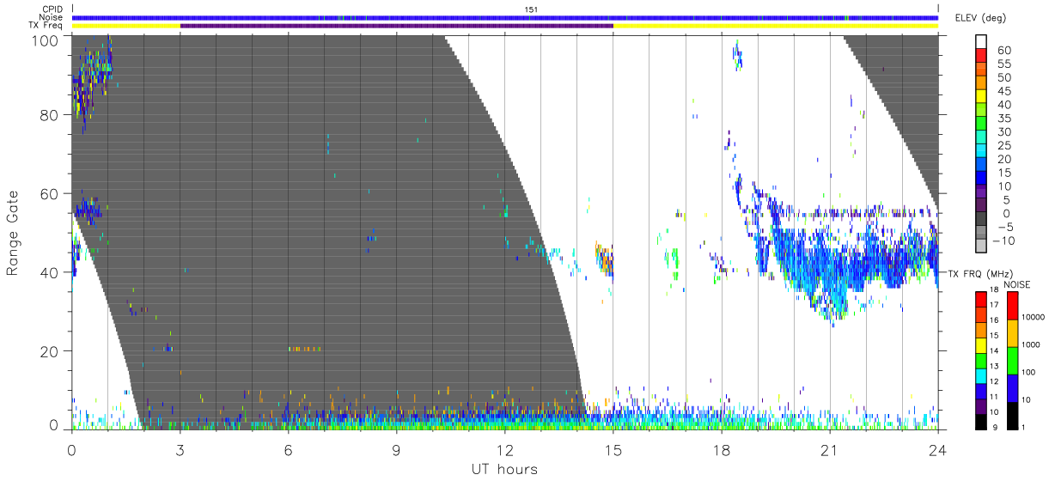Click the '100' tick label on Range Gate axis
Image resolution: width=1055 pixels, height=487 pixels.
pos(46,40)
